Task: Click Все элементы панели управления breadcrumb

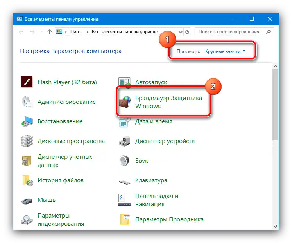Action: [x=126, y=32]
